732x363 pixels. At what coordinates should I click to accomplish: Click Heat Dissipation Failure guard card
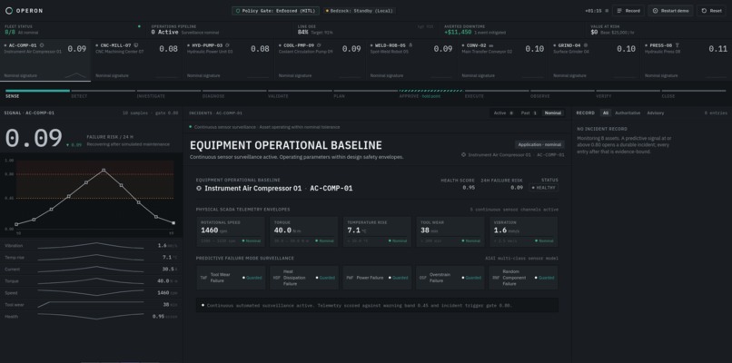point(304,278)
